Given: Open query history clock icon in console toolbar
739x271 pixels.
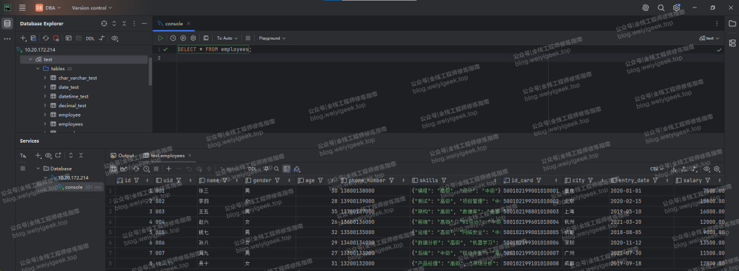Looking at the screenshot, I should (x=173, y=38).
